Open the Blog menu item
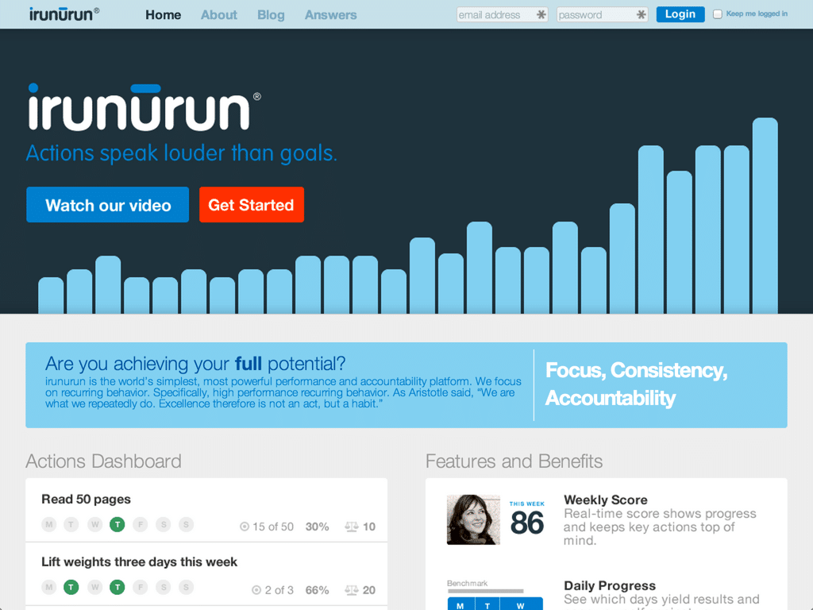813x610 pixels. click(x=271, y=15)
